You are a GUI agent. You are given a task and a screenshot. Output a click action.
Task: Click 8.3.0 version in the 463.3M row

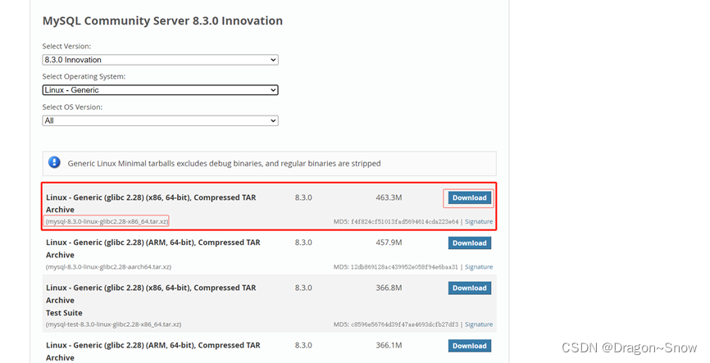pyautogui.click(x=303, y=197)
